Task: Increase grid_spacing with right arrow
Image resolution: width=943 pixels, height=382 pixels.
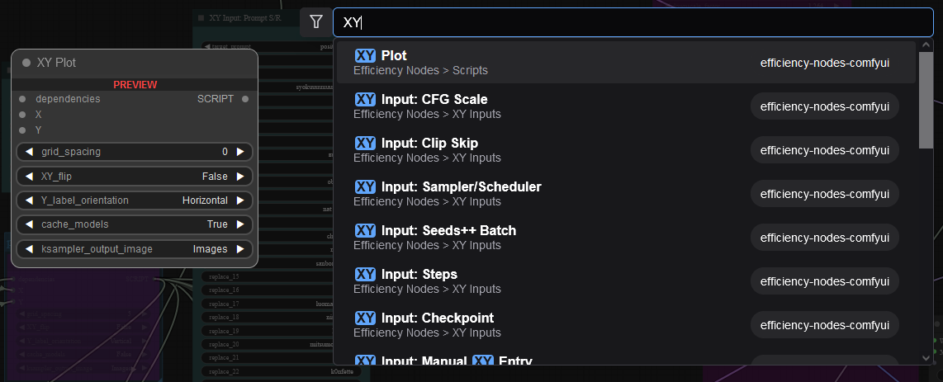Action: pos(240,152)
